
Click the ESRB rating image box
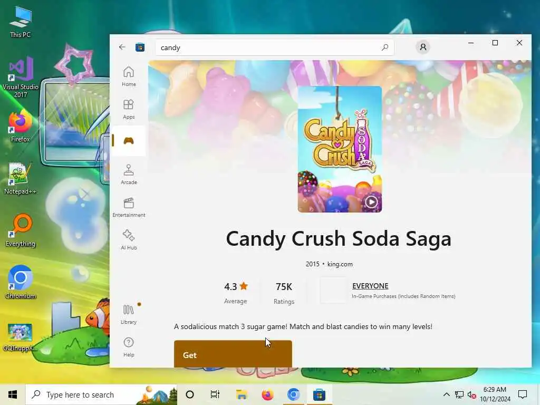coord(333,291)
